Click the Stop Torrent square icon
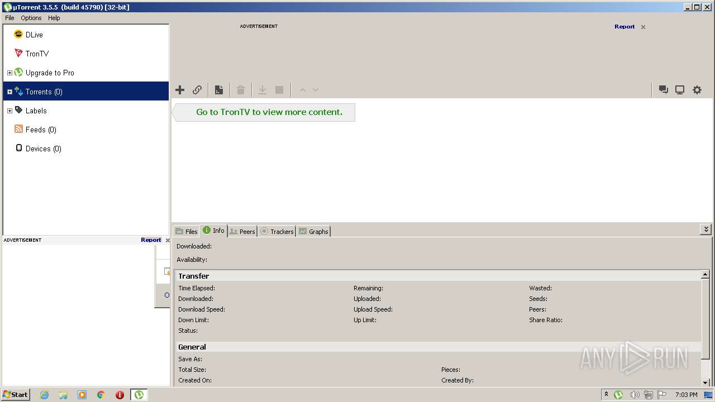This screenshot has width=715, height=402. tap(279, 90)
